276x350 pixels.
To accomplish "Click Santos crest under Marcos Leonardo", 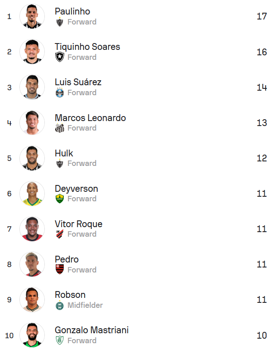I will click(x=60, y=128).
